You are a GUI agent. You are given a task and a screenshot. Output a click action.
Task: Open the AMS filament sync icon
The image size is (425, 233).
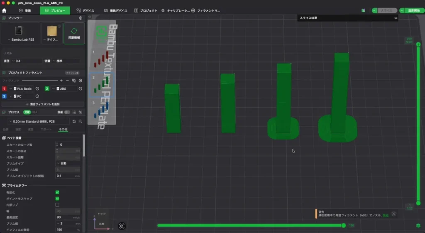[x=74, y=81]
